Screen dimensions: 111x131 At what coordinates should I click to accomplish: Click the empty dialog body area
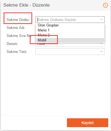coord(56,85)
